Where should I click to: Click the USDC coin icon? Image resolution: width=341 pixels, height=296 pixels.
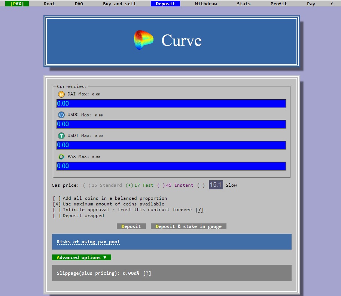61,115
